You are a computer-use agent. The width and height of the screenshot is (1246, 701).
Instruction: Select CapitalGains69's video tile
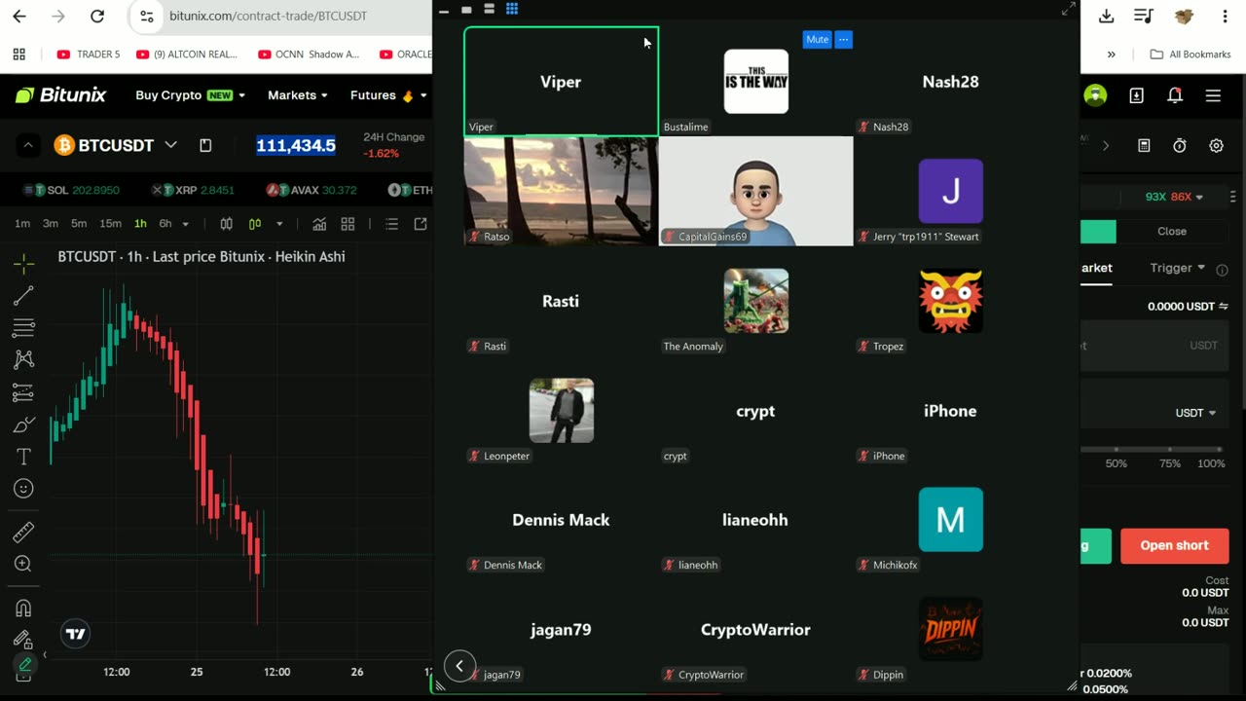pos(755,191)
